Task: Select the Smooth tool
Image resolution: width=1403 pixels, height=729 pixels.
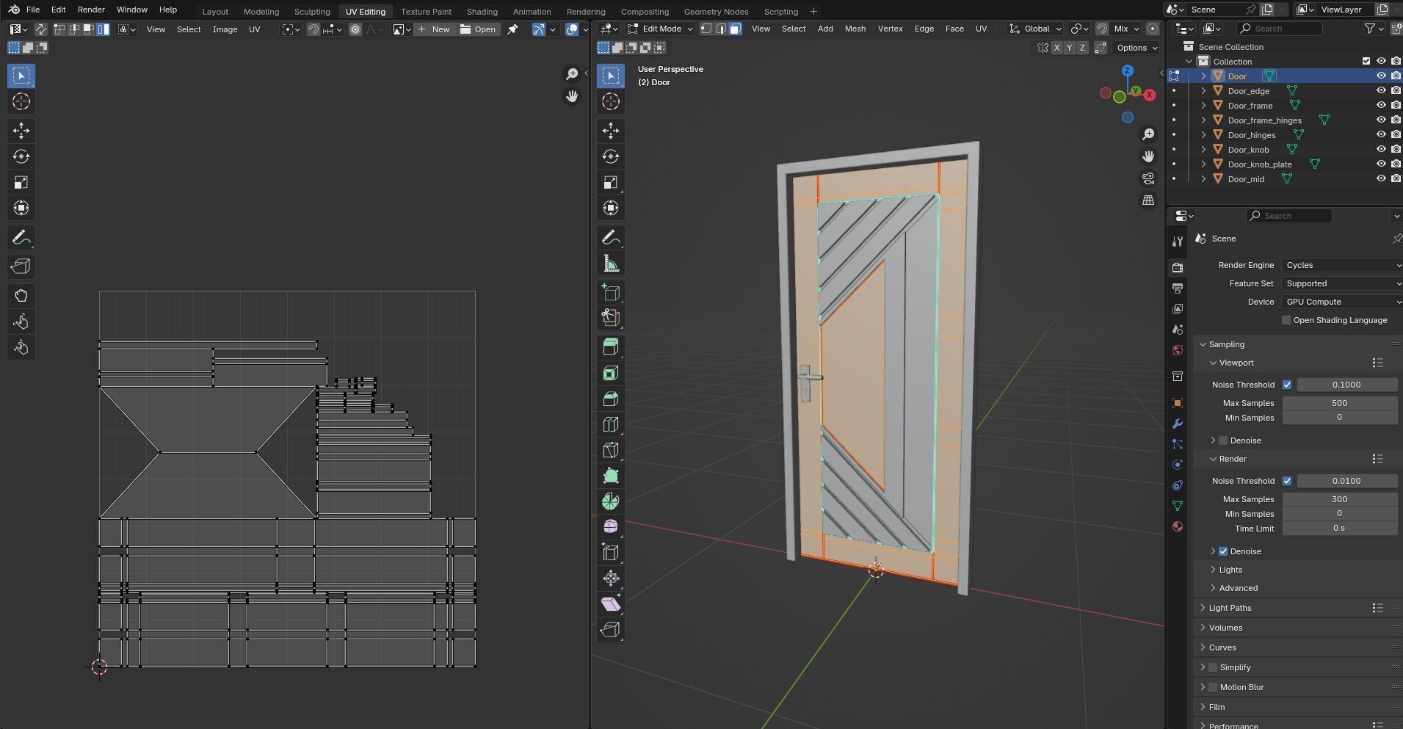Action: [x=611, y=527]
